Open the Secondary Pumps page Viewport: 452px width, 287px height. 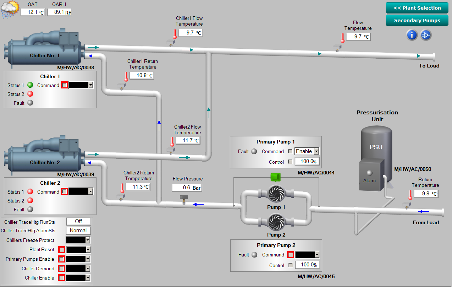417,20
